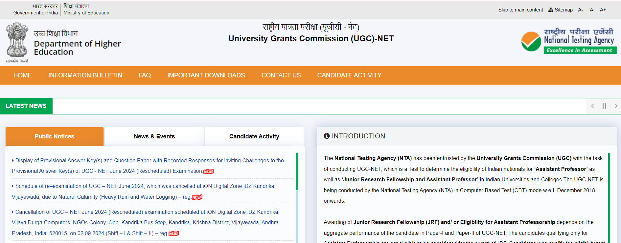The image size is (621, 243).
Task: Click the Government of India text
Action: 35,13
